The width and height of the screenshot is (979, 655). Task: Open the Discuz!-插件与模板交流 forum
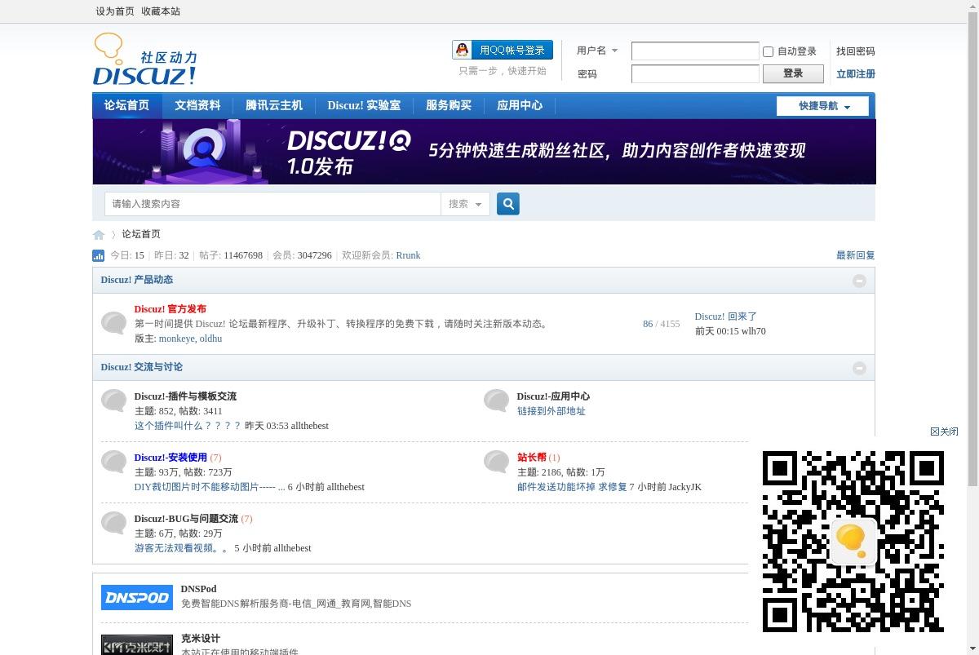[185, 396]
